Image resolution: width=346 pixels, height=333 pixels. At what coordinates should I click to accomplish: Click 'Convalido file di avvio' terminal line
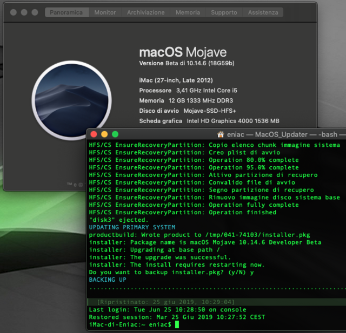(x=192, y=182)
